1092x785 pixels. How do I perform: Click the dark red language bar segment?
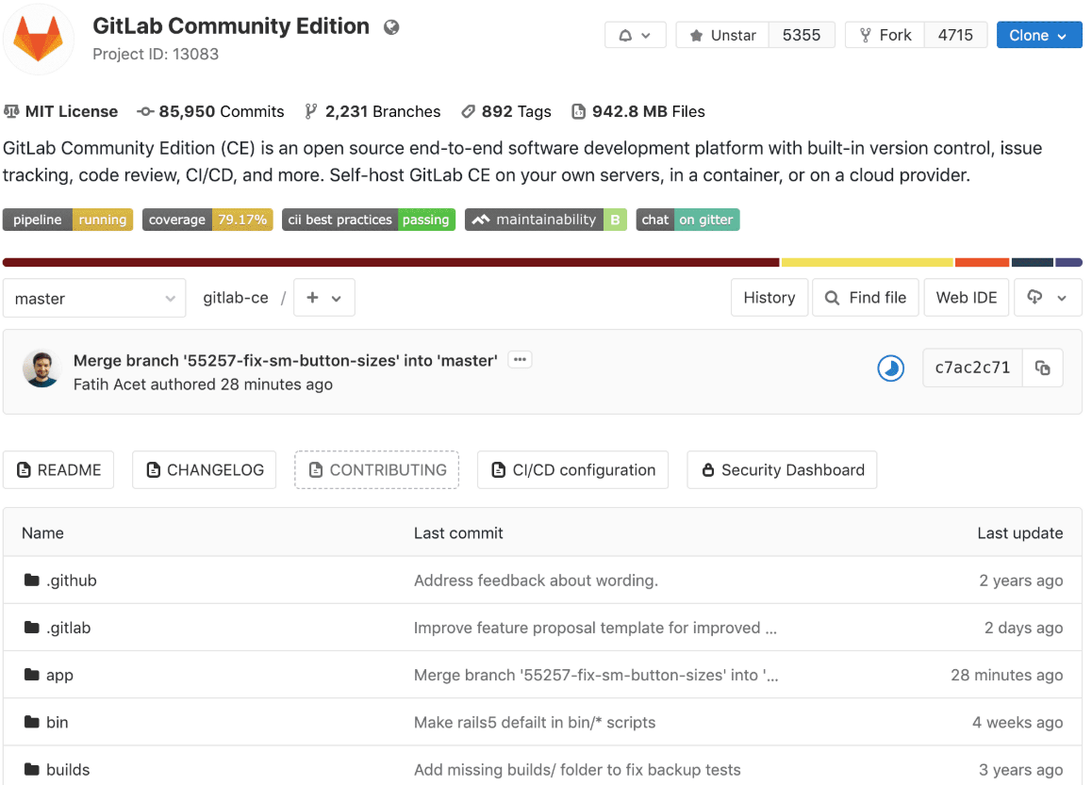(390, 262)
